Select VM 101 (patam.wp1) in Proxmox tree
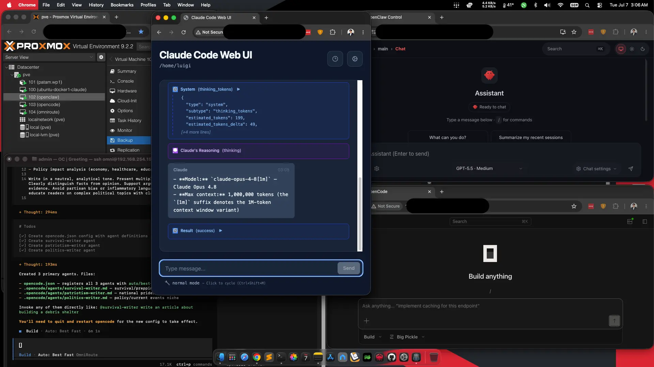The height and width of the screenshot is (367, 654). pyautogui.click(x=45, y=82)
